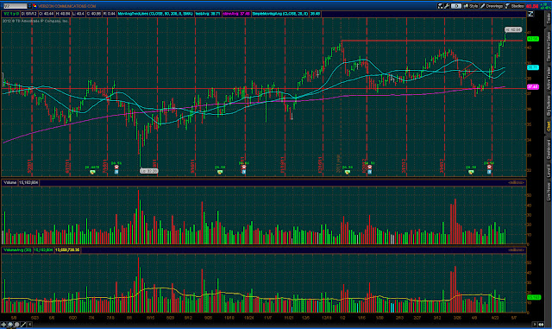This screenshot has width=552, height=329.
Task: Expand the Volume panel millions label
Action: (516, 183)
